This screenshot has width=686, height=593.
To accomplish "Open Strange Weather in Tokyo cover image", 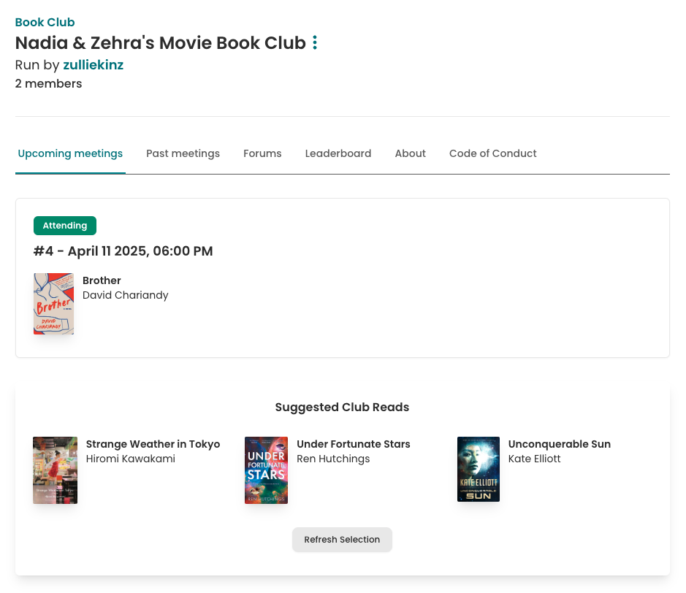I will (55, 470).
